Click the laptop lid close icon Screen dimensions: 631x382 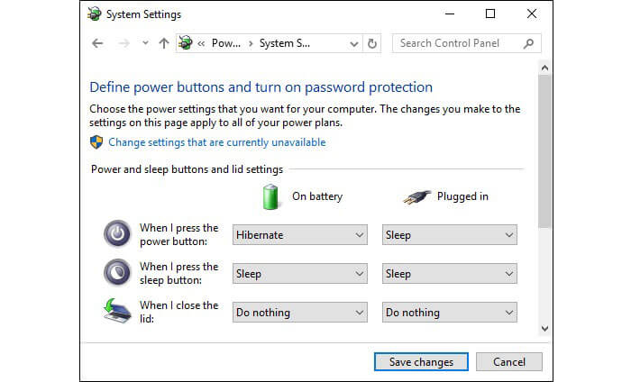tap(117, 312)
